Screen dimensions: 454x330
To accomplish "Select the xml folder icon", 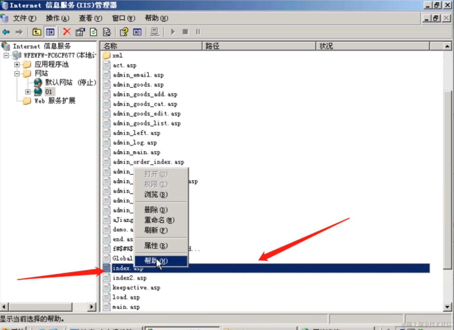I will click(x=107, y=55).
